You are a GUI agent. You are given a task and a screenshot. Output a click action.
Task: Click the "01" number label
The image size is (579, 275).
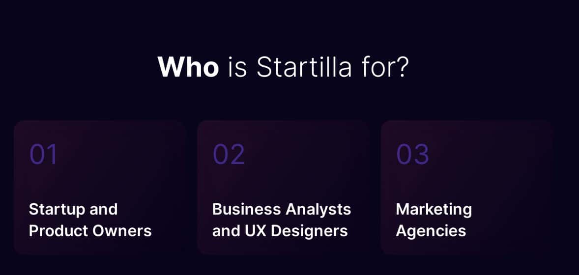44,154
